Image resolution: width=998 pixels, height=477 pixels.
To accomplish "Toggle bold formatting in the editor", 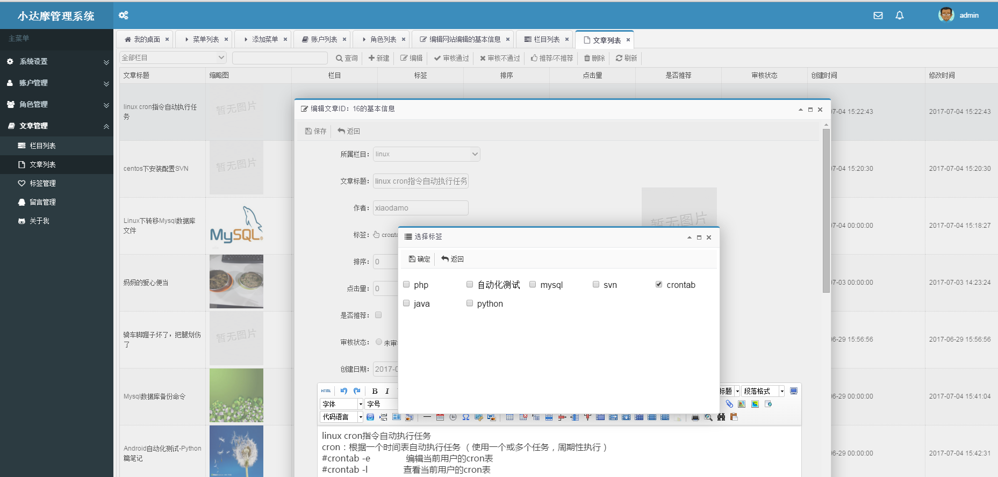I will (x=375, y=391).
